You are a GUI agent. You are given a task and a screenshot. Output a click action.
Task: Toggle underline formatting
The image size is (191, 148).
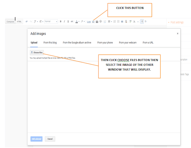click(x=68, y=21)
